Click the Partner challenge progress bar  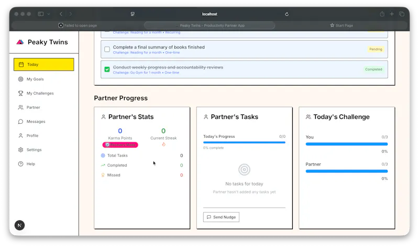coord(347,171)
